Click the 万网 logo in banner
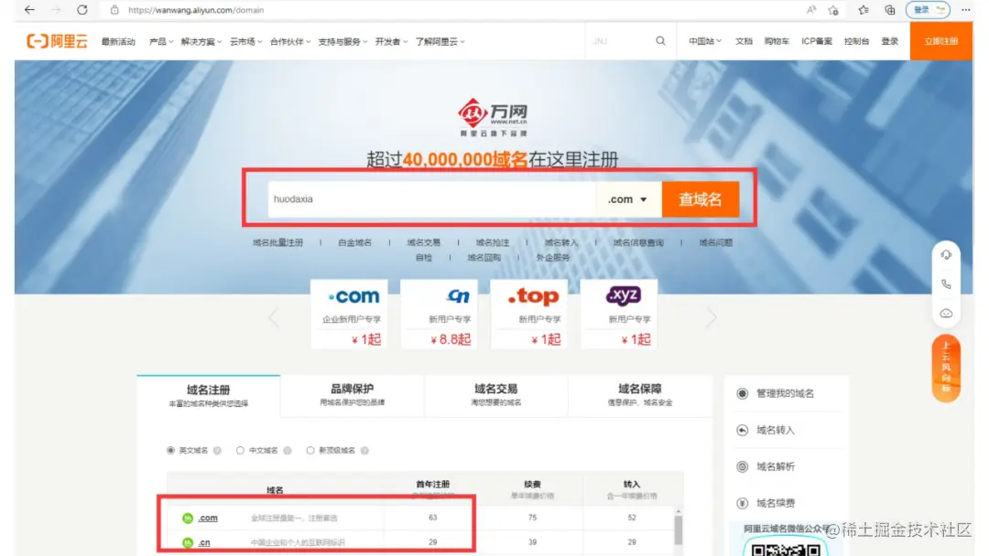The height and width of the screenshot is (556, 989). click(x=493, y=117)
